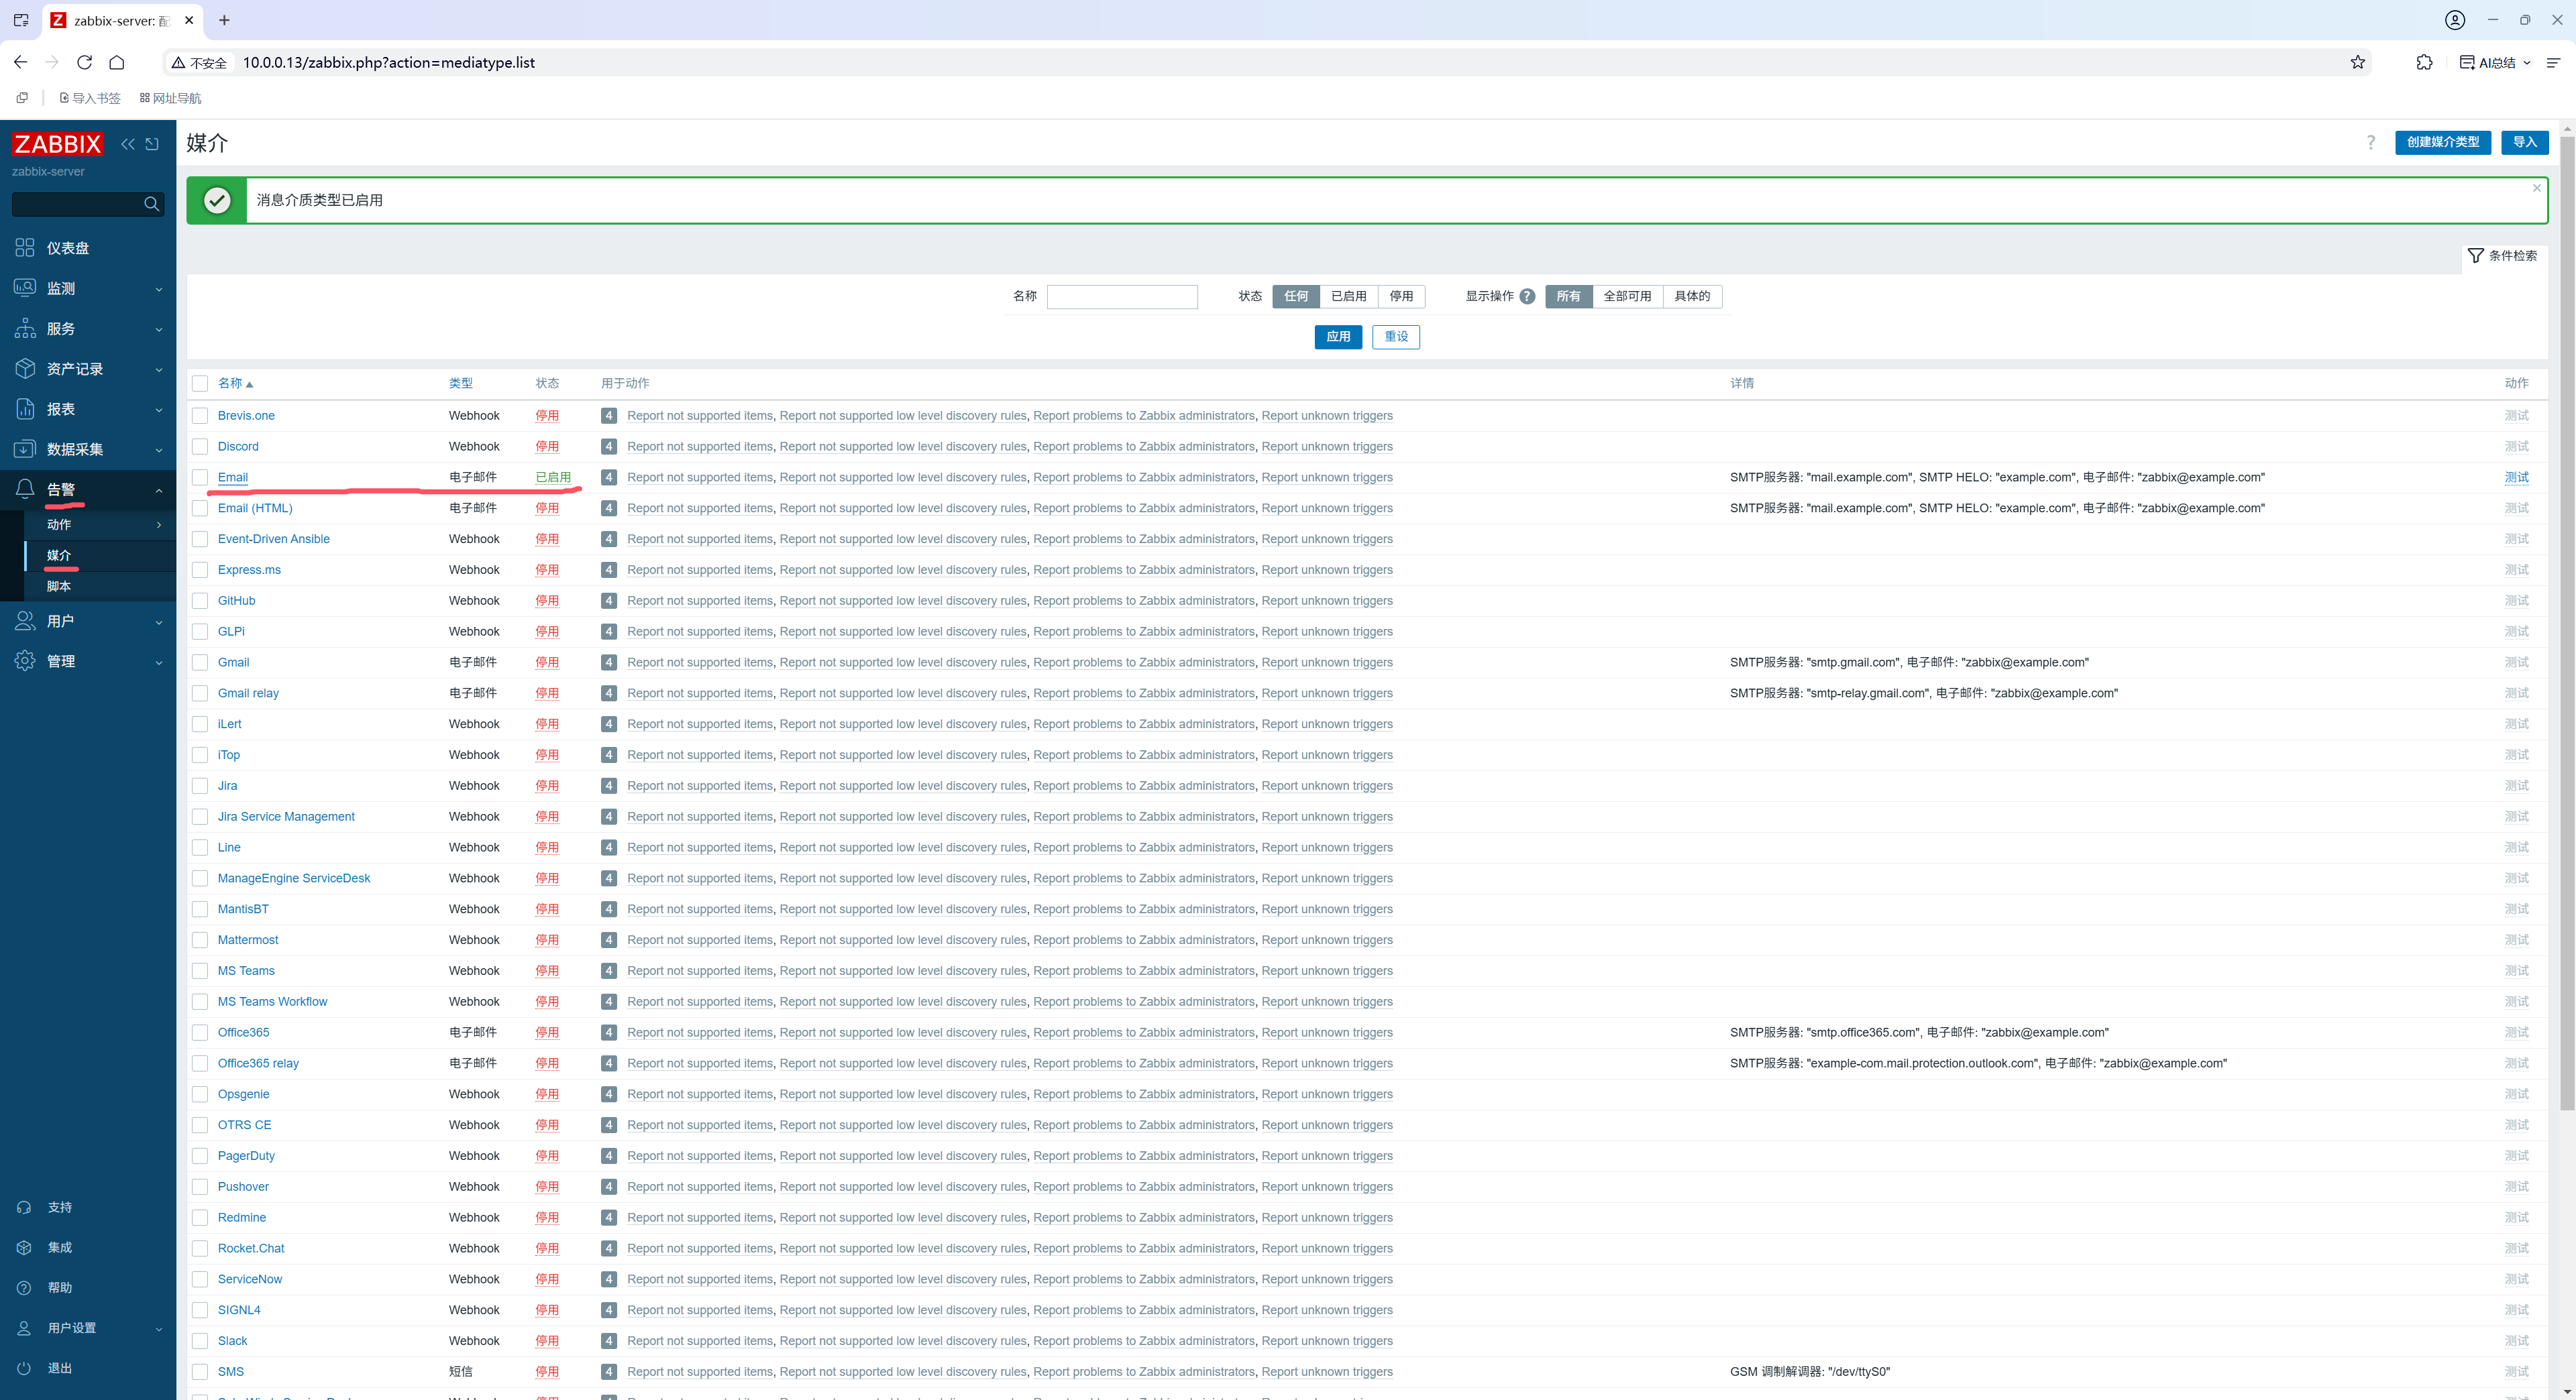Click the 名称 filter input field
The width and height of the screenshot is (2576, 1400).
point(1122,297)
